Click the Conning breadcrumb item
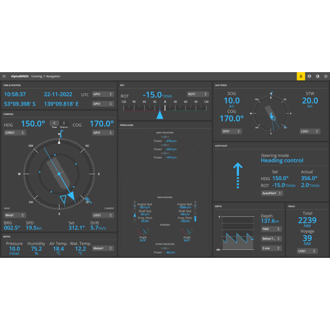The height and width of the screenshot is (330, 330). point(36,76)
